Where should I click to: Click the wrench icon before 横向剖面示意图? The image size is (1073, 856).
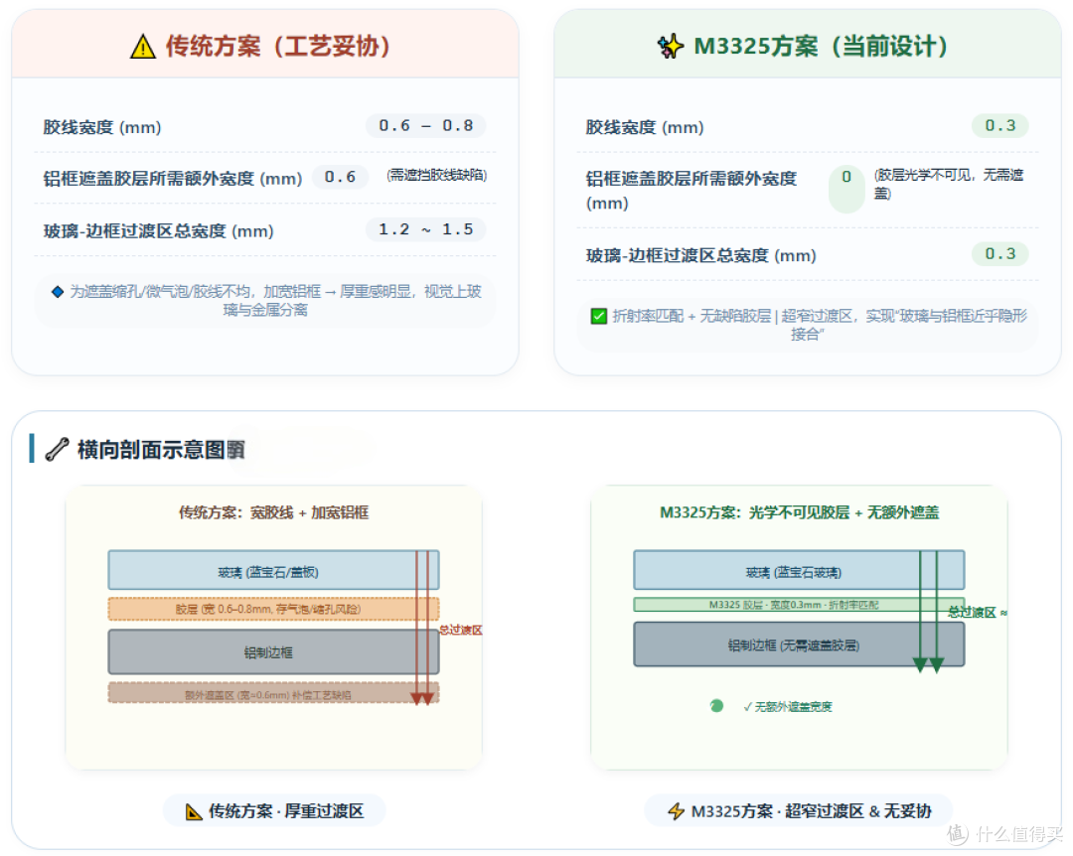57,450
